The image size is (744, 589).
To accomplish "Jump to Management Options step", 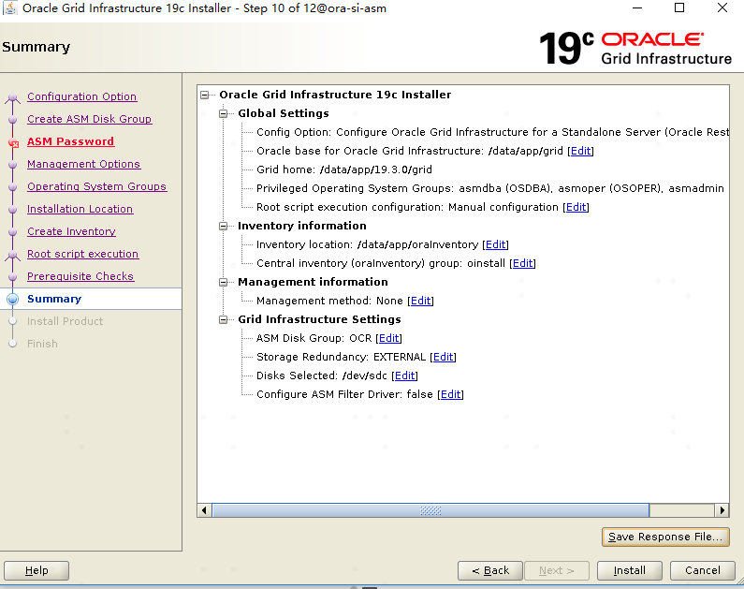I will [x=83, y=164].
